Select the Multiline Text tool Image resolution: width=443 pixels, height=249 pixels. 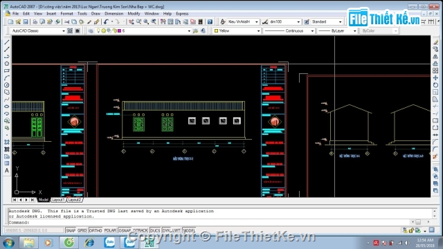(x=7, y=171)
